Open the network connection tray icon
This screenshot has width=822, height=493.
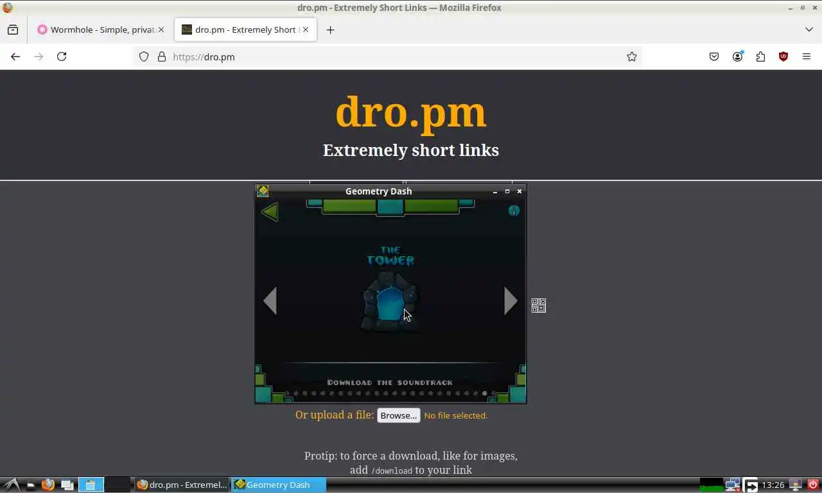pyautogui.click(x=732, y=485)
